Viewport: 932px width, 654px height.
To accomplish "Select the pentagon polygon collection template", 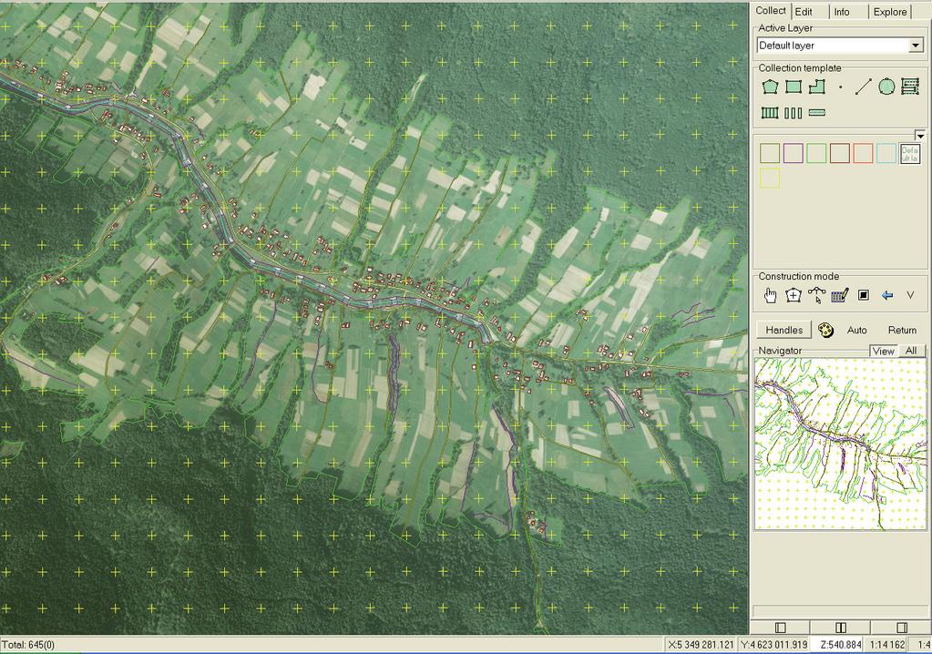I will (x=771, y=87).
